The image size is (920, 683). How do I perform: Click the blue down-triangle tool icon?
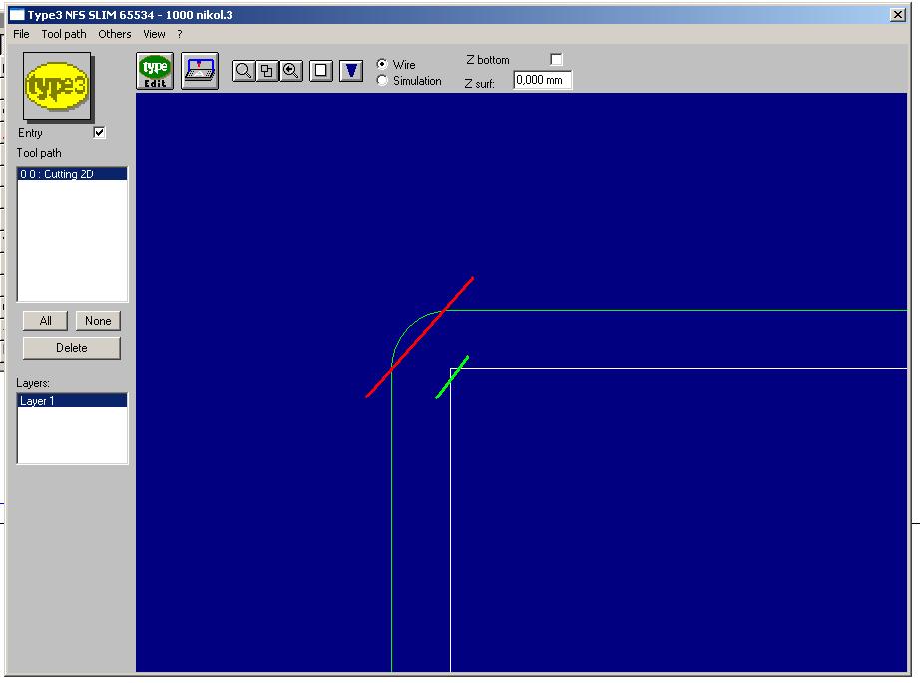(x=351, y=71)
